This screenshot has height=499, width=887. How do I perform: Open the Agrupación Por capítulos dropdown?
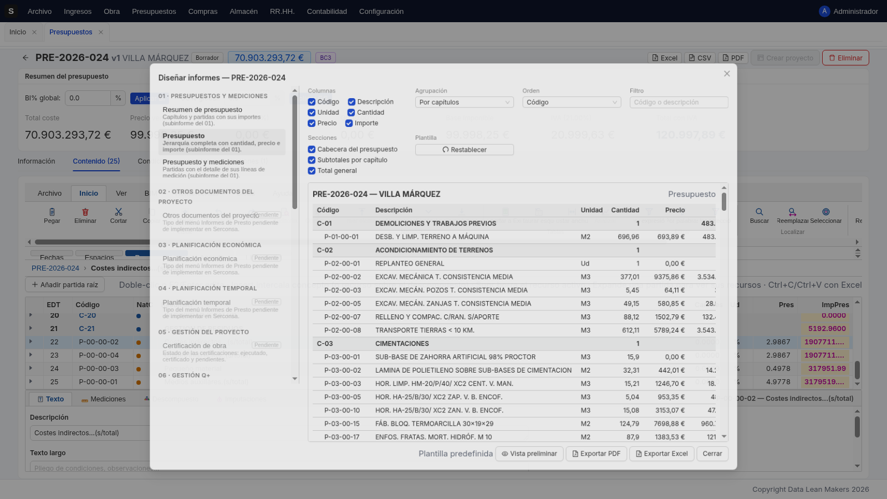click(465, 102)
